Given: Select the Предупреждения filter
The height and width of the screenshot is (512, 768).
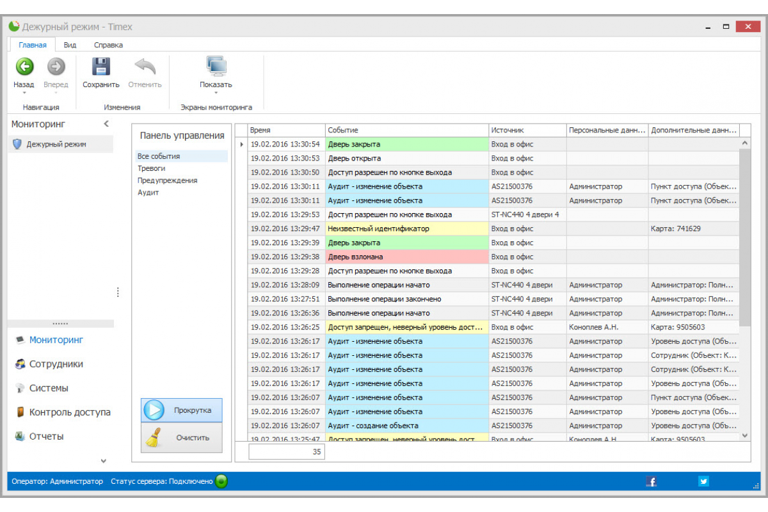Looking at the screenshot, I should point(182,180).
